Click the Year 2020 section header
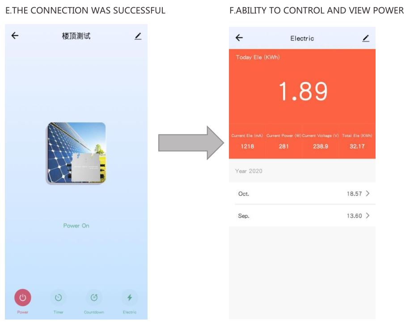This screenshot has width=410, height=324. click(x=249, y=171)
